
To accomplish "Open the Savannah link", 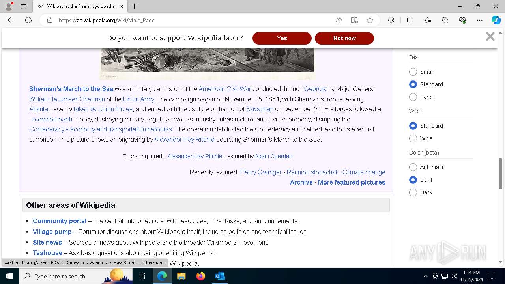I will [x=260, y=109].
